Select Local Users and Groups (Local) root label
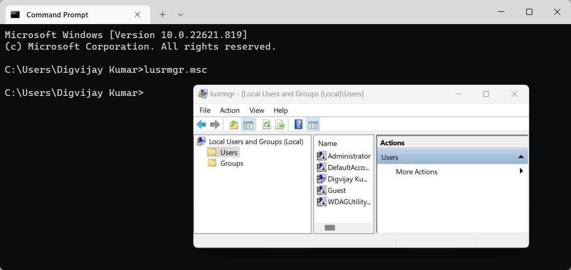Image resolution: width=571 pixels, height=270 pixels. tap(256, 142)
